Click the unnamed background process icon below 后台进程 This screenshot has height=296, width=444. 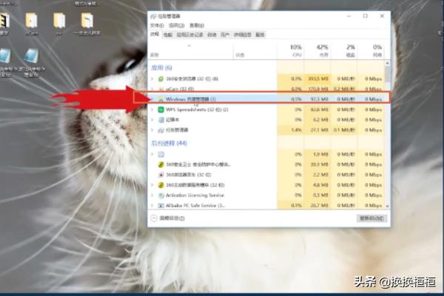(x=161, y=155)
